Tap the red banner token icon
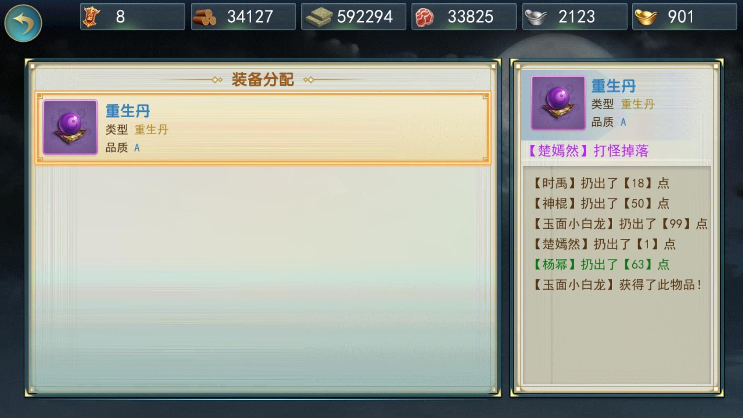The width and height of the screenshot is (743, 418). (92, 17)
